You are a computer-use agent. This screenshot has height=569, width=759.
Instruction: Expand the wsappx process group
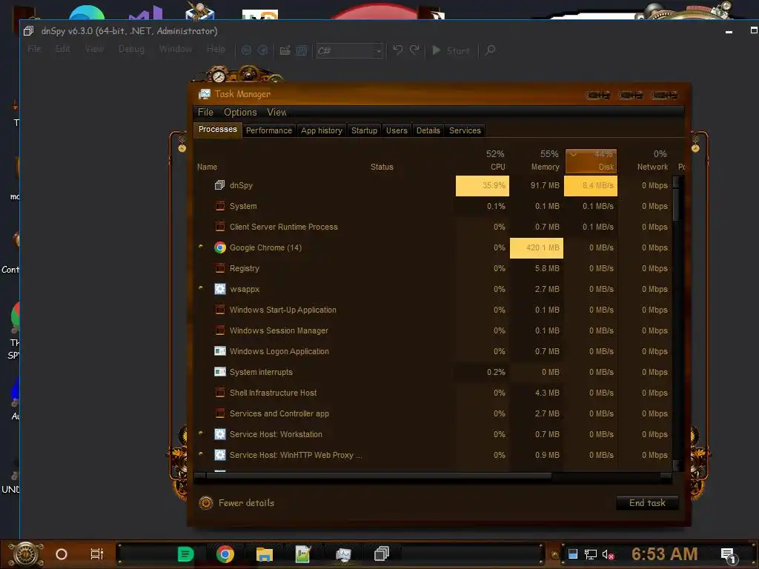click(201, 288)
